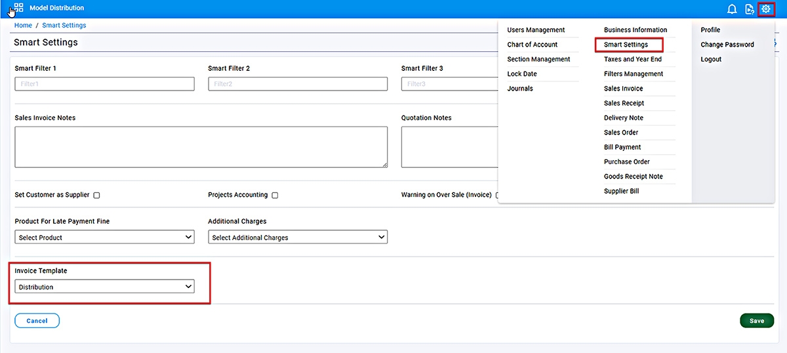Click Logout in the menu
Screen dimensions: 787x353
711,59
